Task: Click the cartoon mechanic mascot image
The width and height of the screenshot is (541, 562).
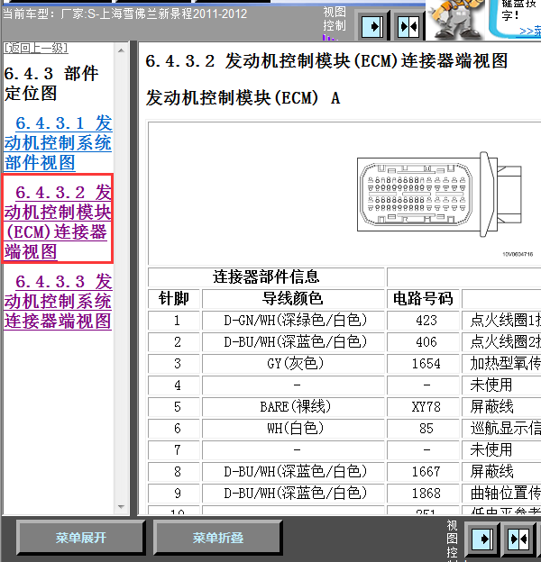Action: click(x=455, y=19)
